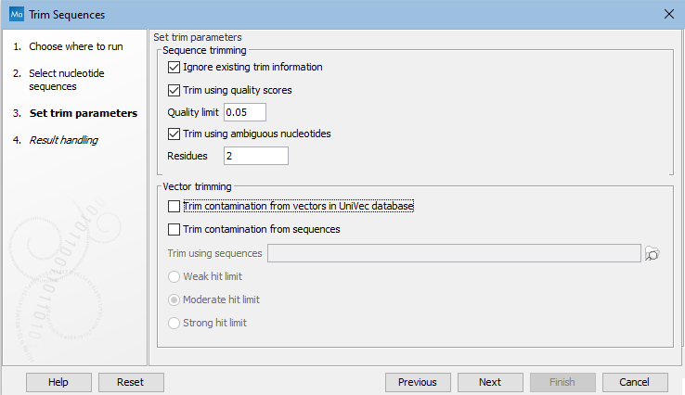The image size is (685, 395).
Task: Enable UniVec database vector trimming
Action: tap(174, 206)
